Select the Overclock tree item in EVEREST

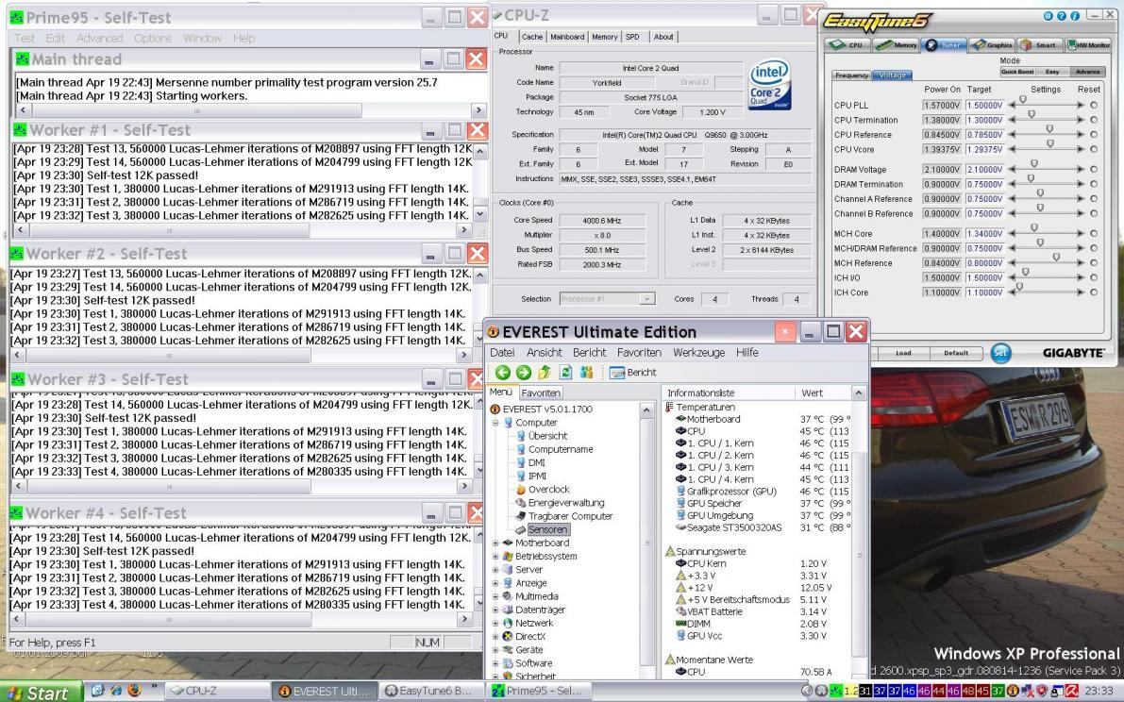[548, 490]
